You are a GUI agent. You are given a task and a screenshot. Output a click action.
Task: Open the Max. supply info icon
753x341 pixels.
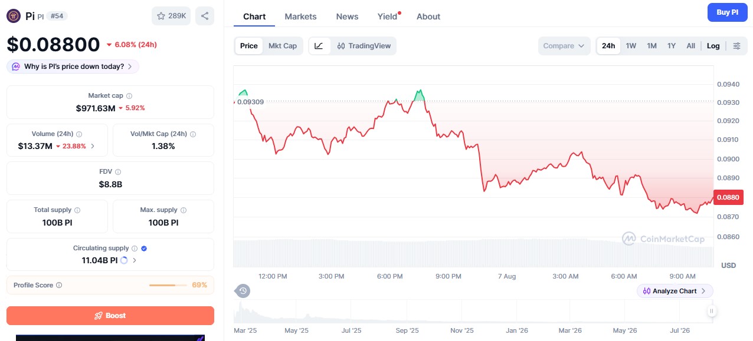point(183,210)
